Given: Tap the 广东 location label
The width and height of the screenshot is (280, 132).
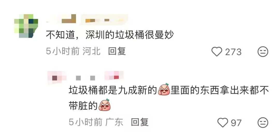Looking at the screenshot, I should tap(115, 122).
